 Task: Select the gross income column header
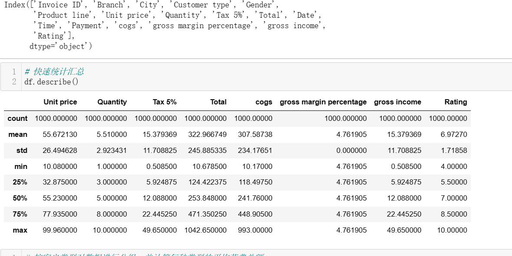[x=397, y=102]
